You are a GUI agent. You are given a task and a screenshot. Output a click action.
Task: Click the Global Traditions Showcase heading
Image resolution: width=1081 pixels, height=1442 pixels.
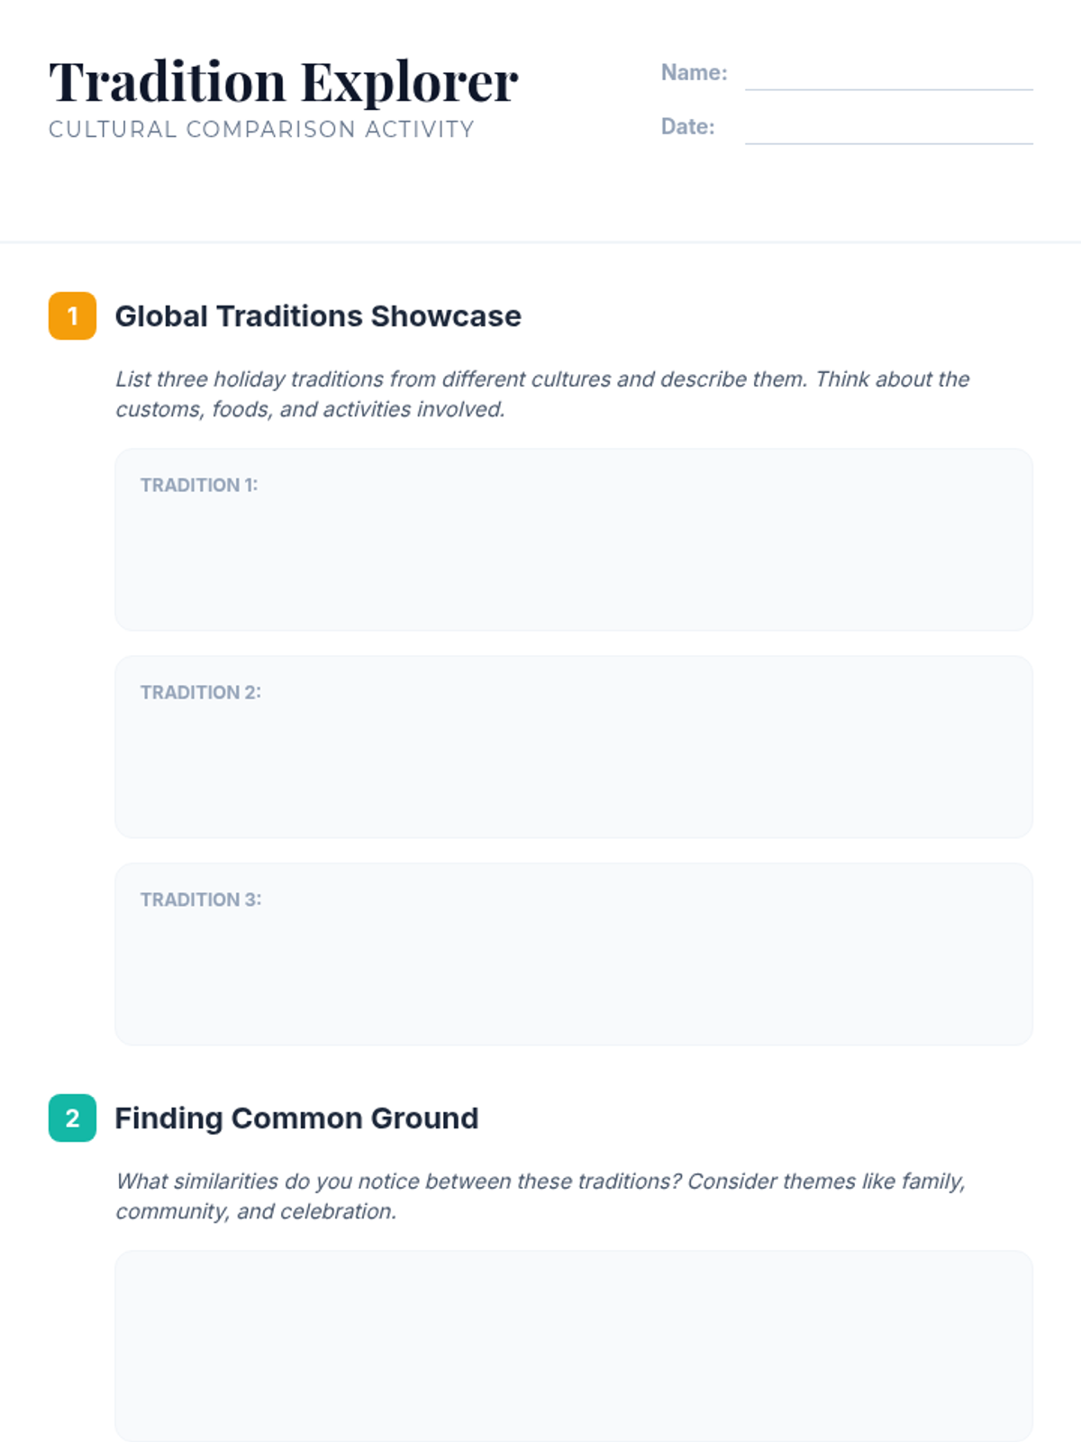(x=318, y=316)
